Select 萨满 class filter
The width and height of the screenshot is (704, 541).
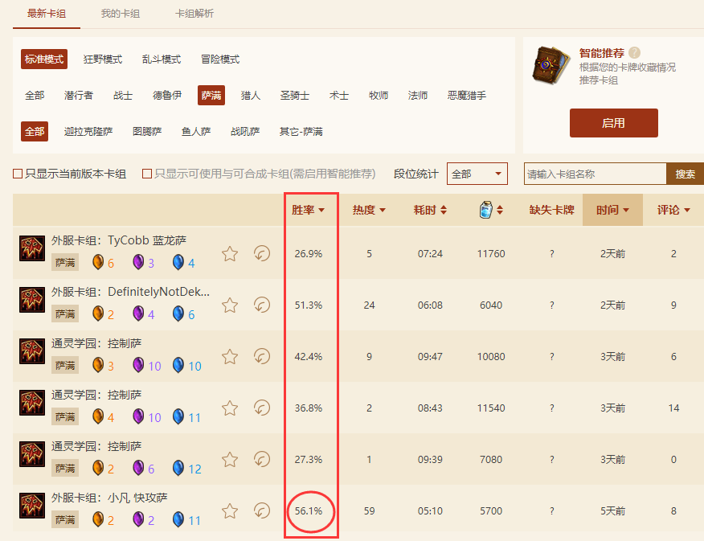(x=211, y=95)
